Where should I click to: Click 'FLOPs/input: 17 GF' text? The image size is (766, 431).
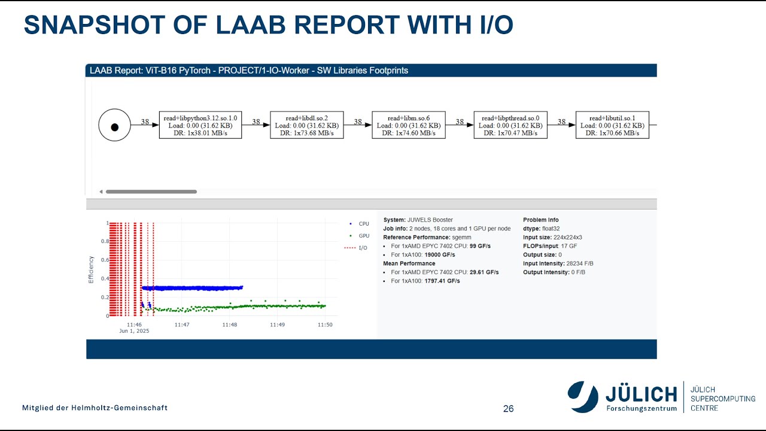point(550,246)
